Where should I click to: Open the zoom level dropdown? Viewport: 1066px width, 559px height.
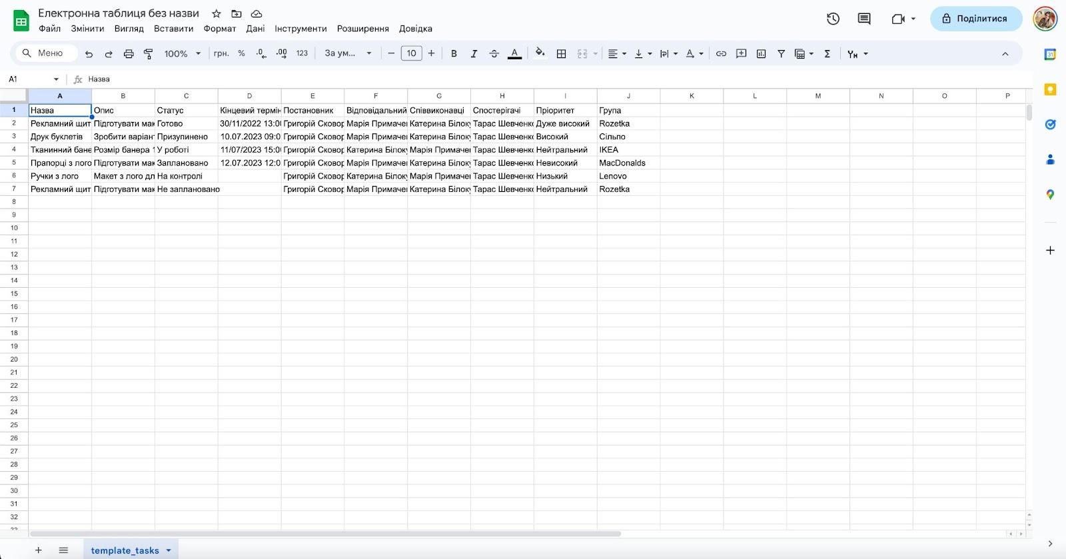click(182, 54)
